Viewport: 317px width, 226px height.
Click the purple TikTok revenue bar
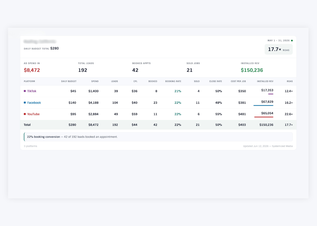(271, 94)
